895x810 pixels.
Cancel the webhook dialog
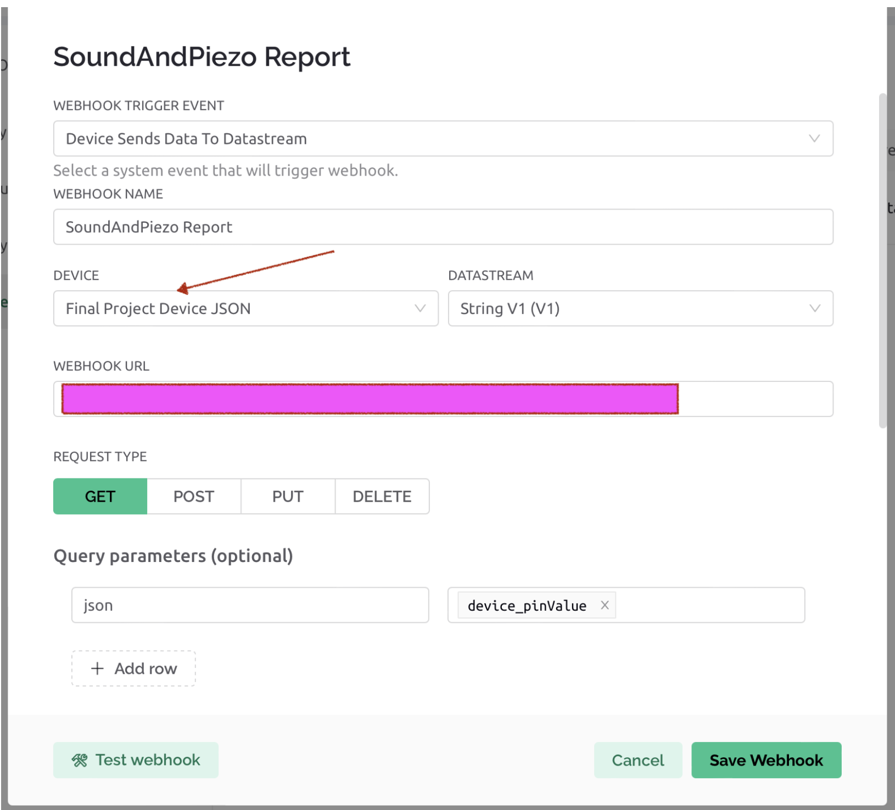tap(638, 760)
